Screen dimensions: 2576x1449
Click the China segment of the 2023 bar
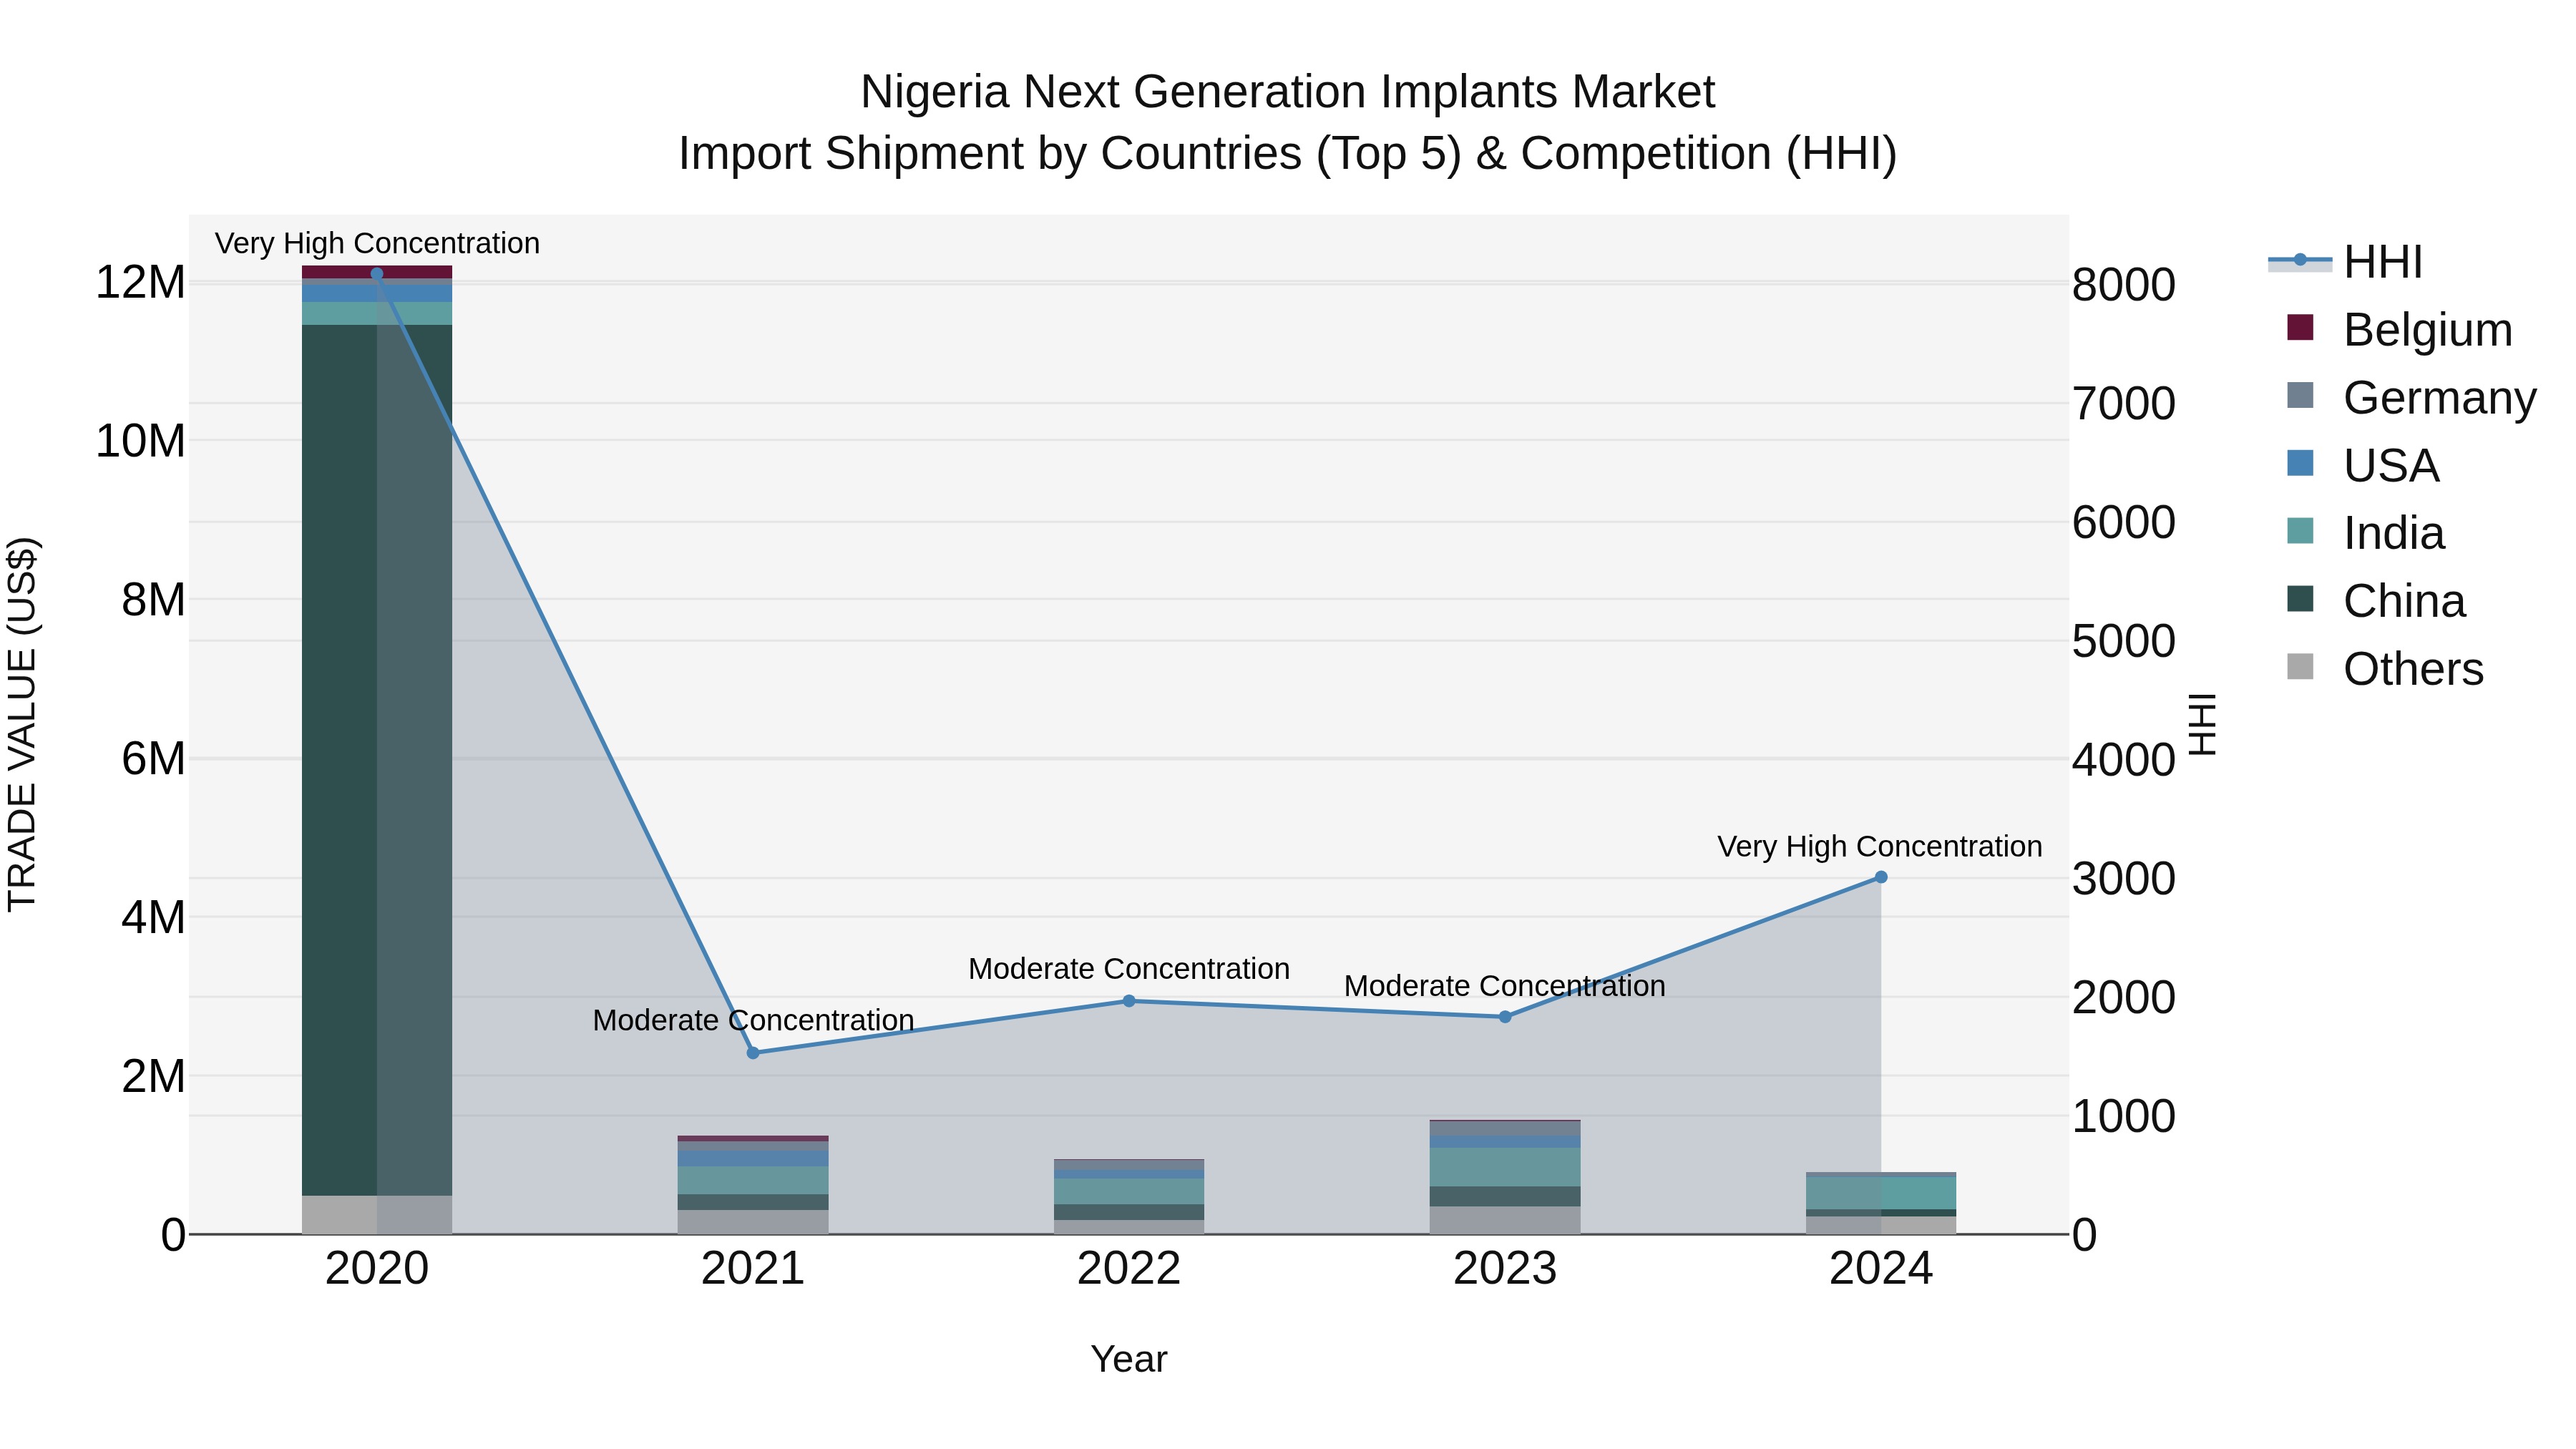[x=1505, y=1197]
